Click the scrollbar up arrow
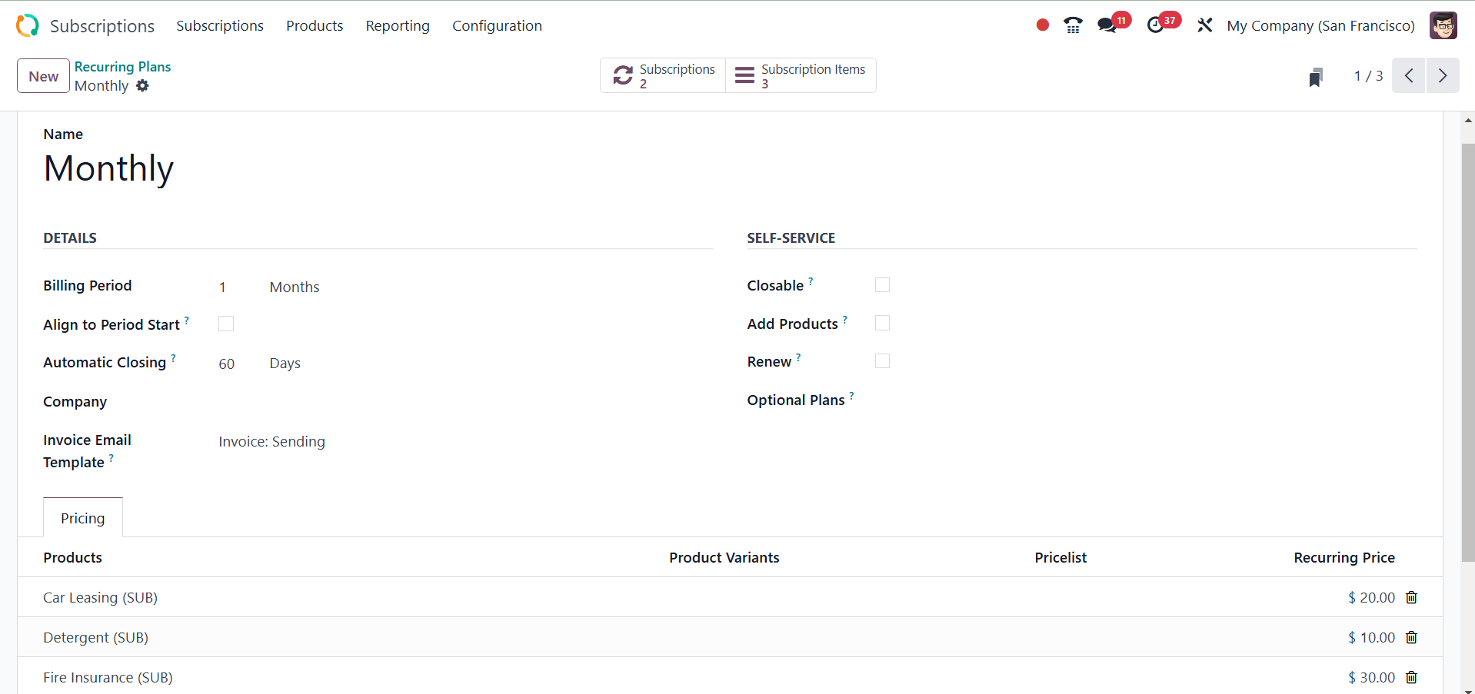Screen dimensions: 1475x694 tap(1468, 120)
